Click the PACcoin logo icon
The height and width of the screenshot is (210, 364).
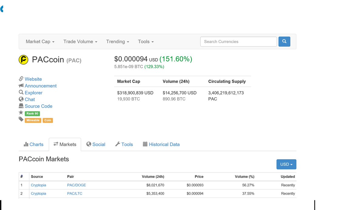pyautogui.click(x=24, y=60)
